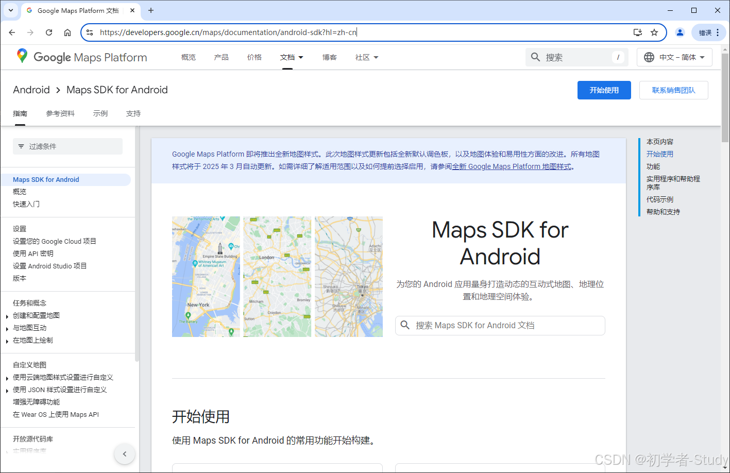Reload the page with the refresh icon

pyautogui.click(x=49, y=32)
